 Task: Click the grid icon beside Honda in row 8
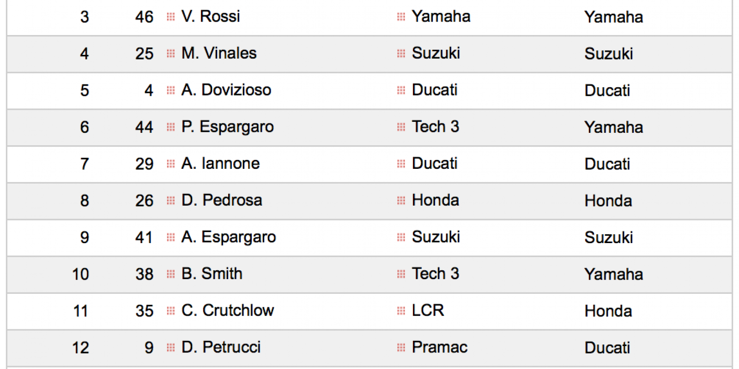click(401, 201)
